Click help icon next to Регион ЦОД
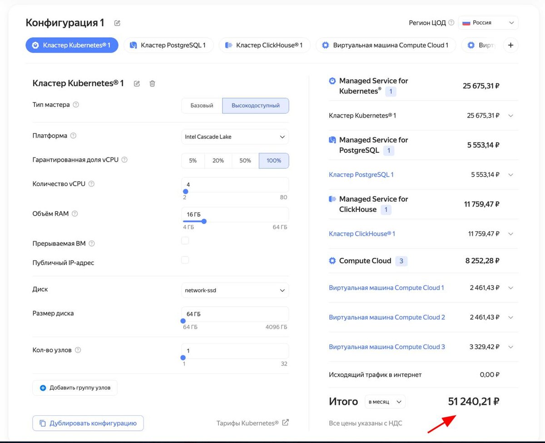 pyautogui.click(x=451, y=23)
